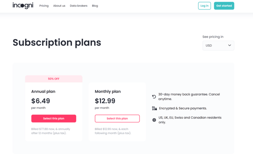Click the Monthly plan heading
Screen dimensions: 253x159
(x=108, y=92)
